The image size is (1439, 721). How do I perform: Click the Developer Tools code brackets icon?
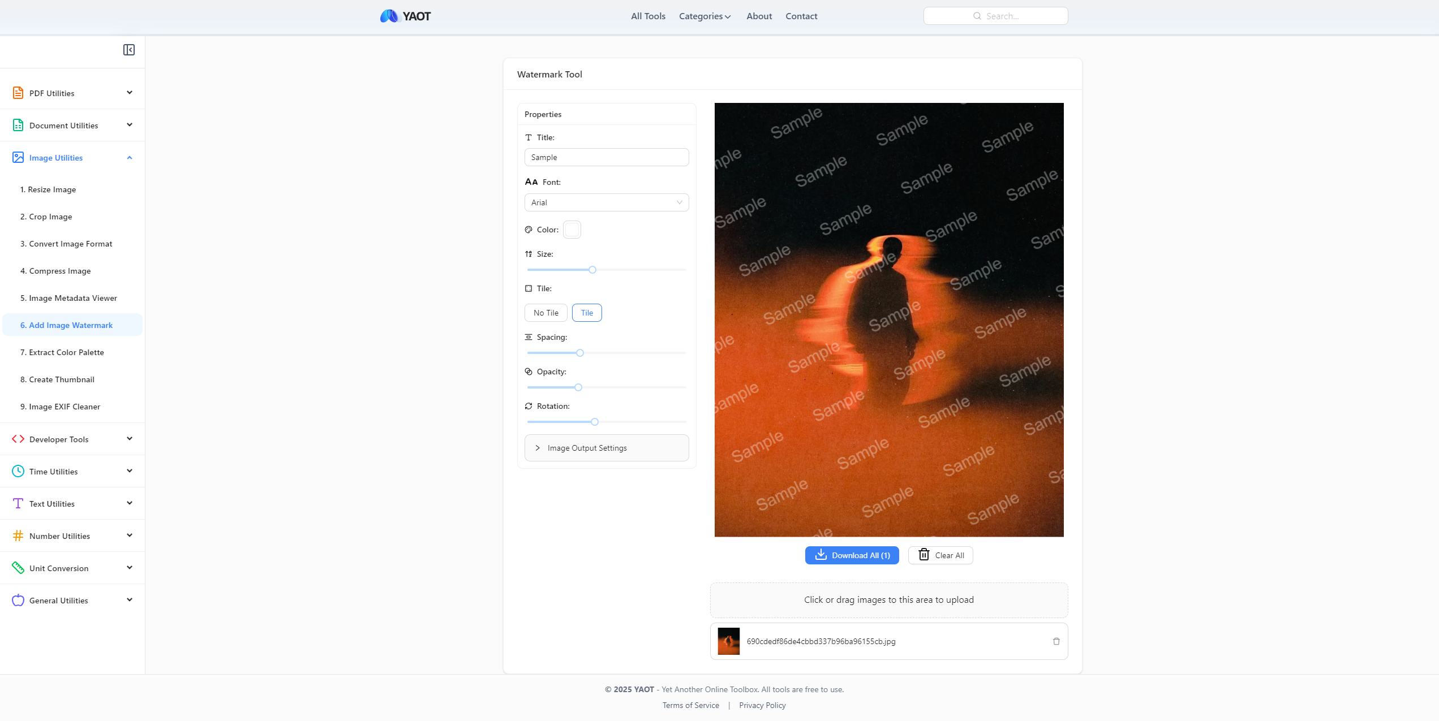click(18, 439)
